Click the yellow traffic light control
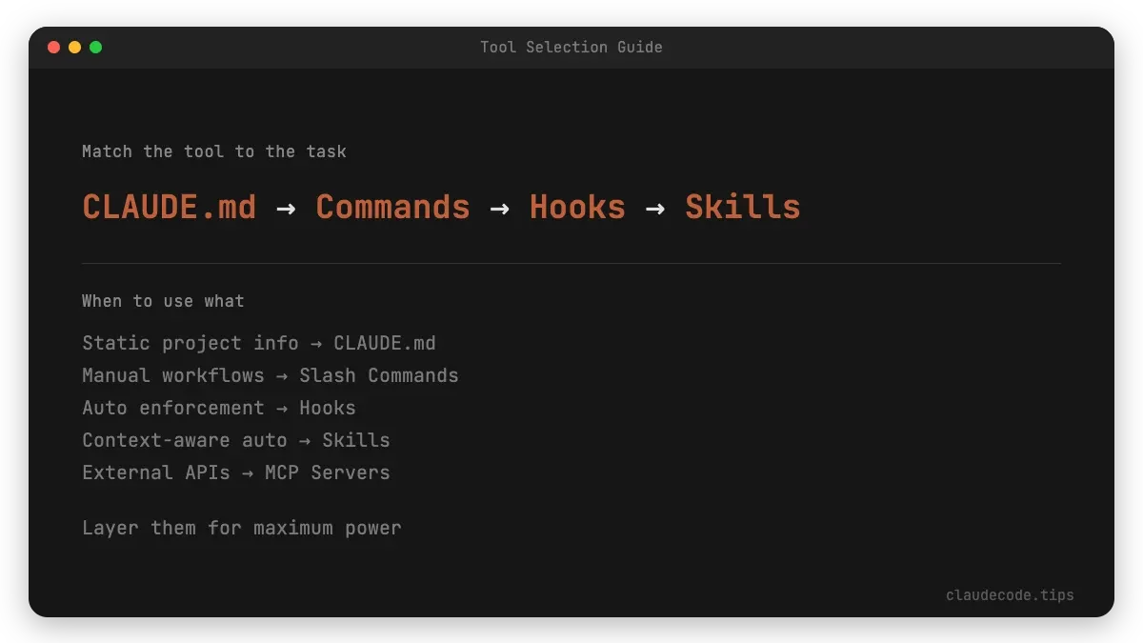Image resolution: width=1143 pixels, height=643 pixels. (x=73, y=45)
